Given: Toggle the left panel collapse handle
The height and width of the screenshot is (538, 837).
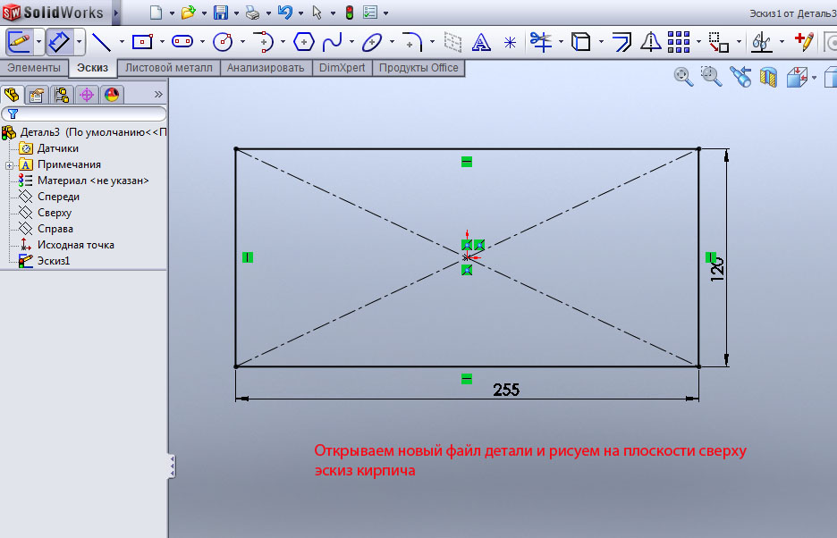Looking at the screenshot, I should pos(172,466).
